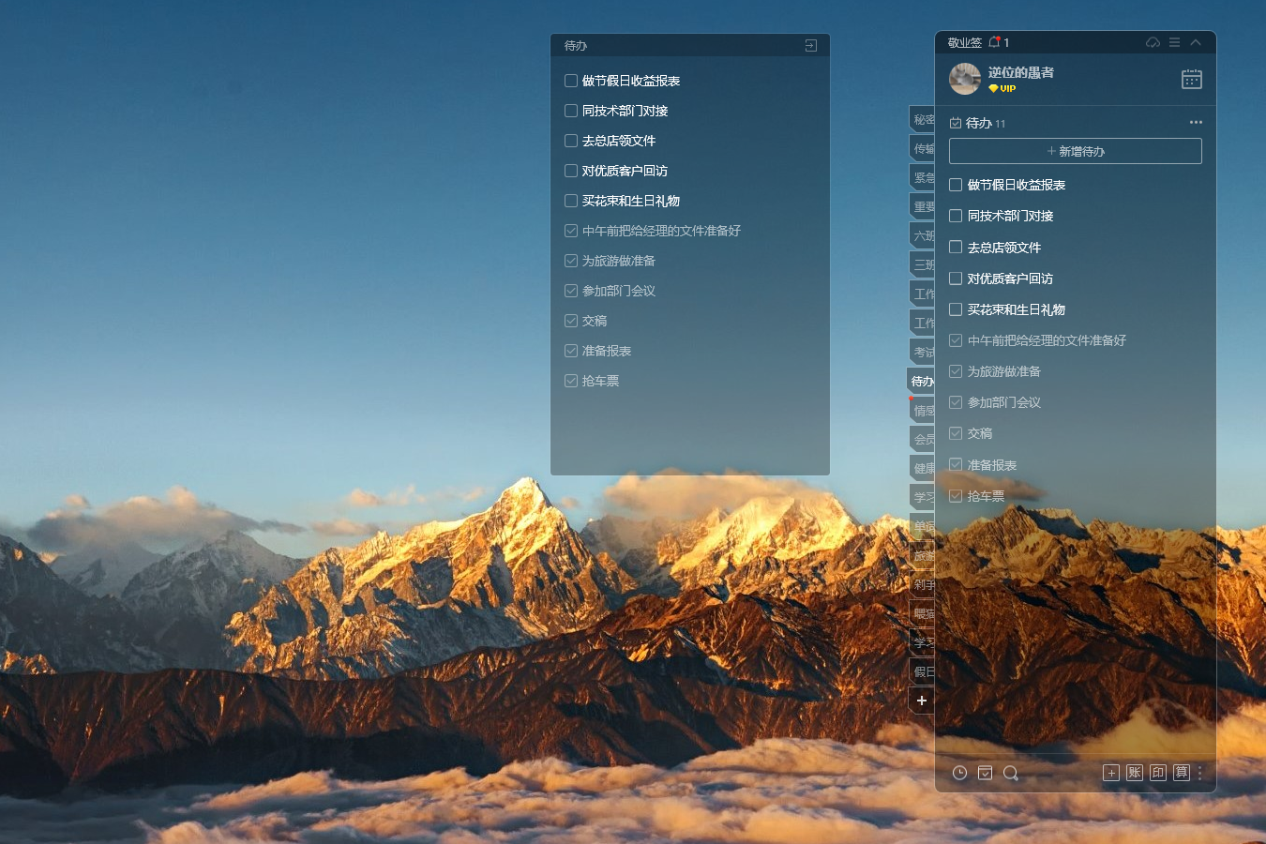Open the clock reminder icon in bottom bar
The height and width of the screenshot is (844, 1266).
click(x=959, y=773)
